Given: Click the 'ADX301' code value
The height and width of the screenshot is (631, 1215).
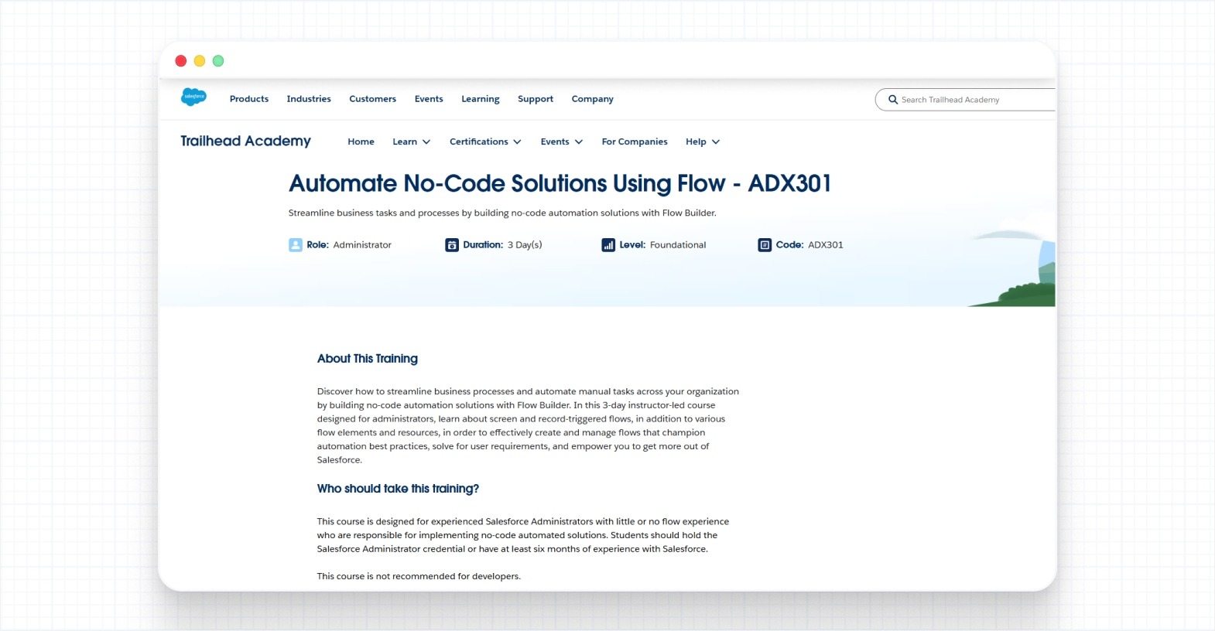Looking at the screenshot, I should (826, 245).
